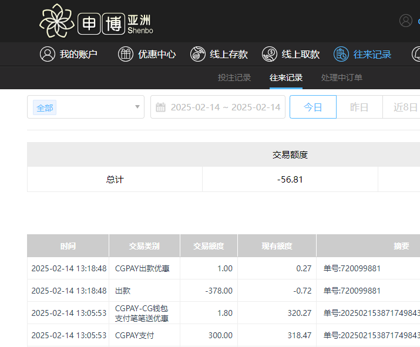This screenshot has height=347, width=420.
Task: Click the 时间 column header
Action: 68,246
